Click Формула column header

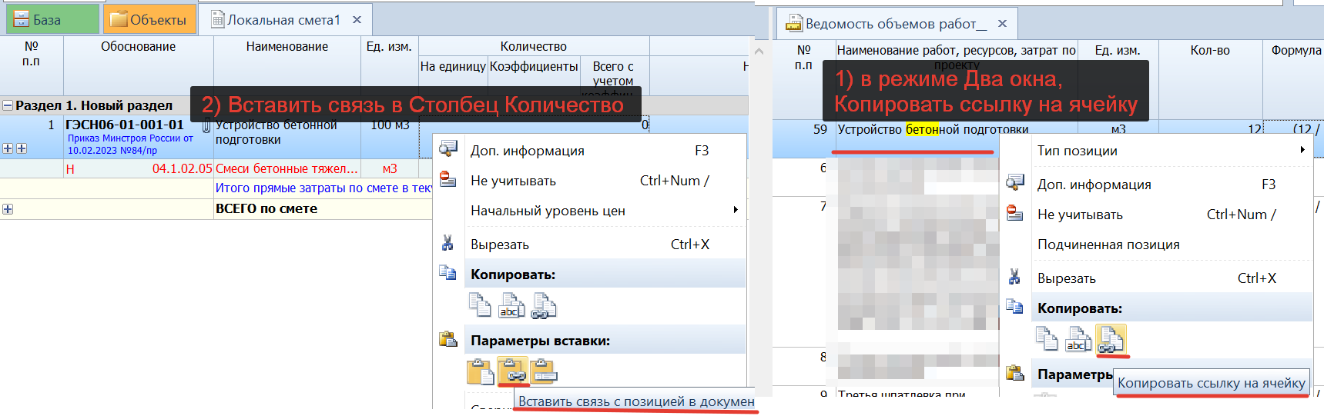(x=1296, y=51)
